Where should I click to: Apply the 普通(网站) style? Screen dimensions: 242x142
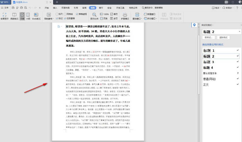pos(221,79)
